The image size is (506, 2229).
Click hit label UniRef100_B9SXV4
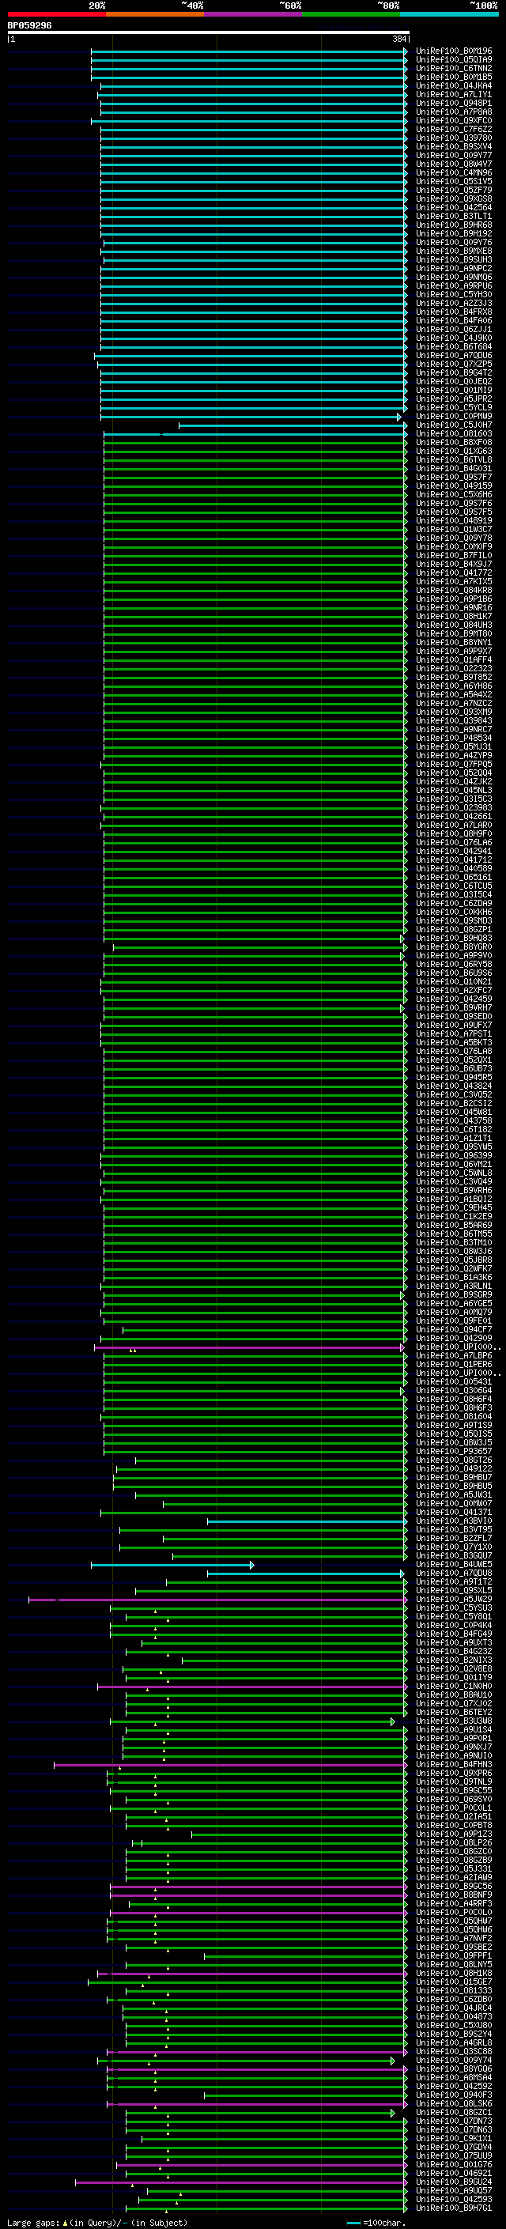click(454, 146)
